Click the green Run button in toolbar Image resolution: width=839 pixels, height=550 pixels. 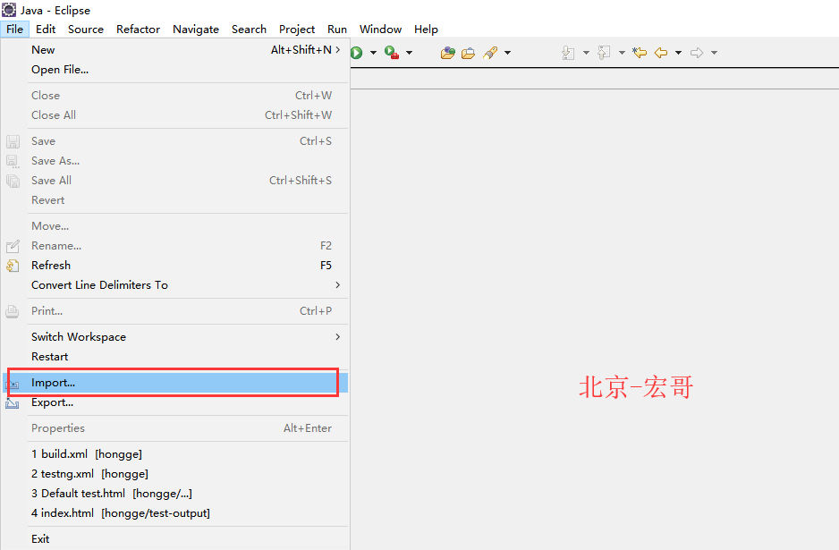357,53
